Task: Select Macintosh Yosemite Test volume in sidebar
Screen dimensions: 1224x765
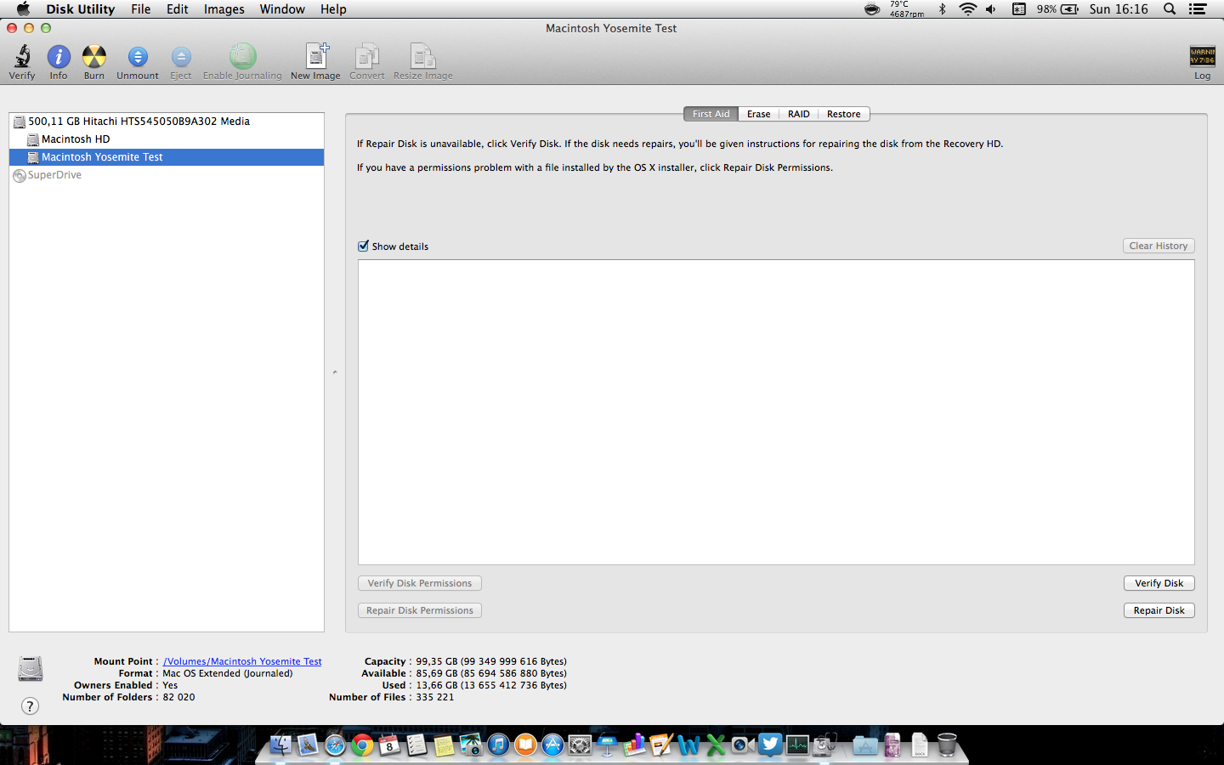Action: [167, 157]
